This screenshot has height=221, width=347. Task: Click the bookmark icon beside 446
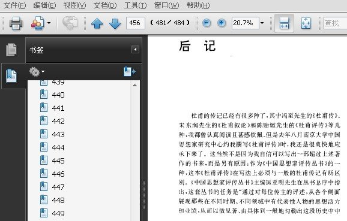point(44,173)
